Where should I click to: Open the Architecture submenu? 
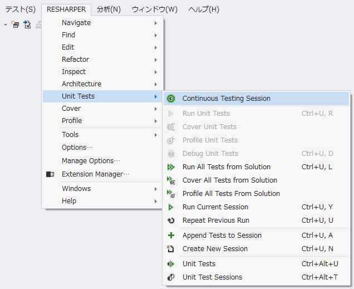point(156,84)
